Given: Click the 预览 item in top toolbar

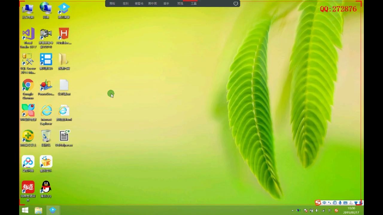Looking at the screenshot, I should point(180,4).
